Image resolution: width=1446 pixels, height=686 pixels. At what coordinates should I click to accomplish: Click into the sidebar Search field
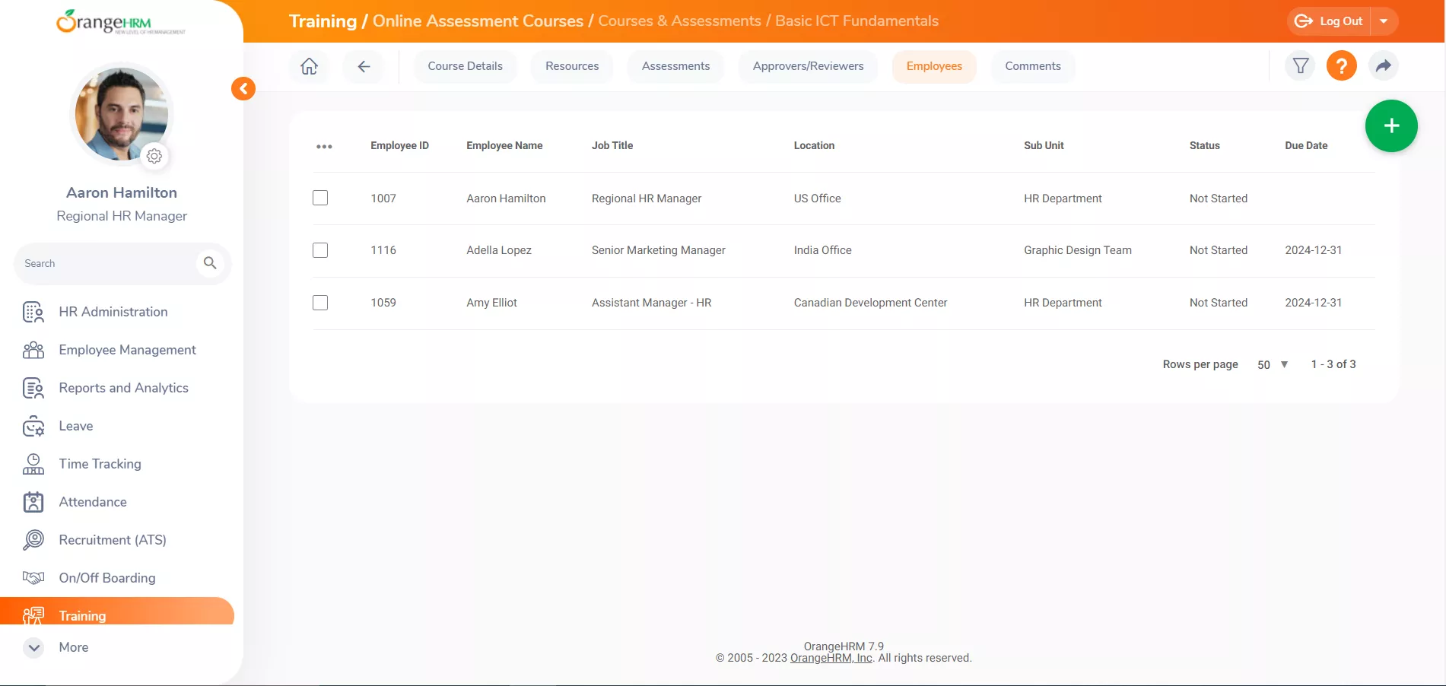(106, 263)
